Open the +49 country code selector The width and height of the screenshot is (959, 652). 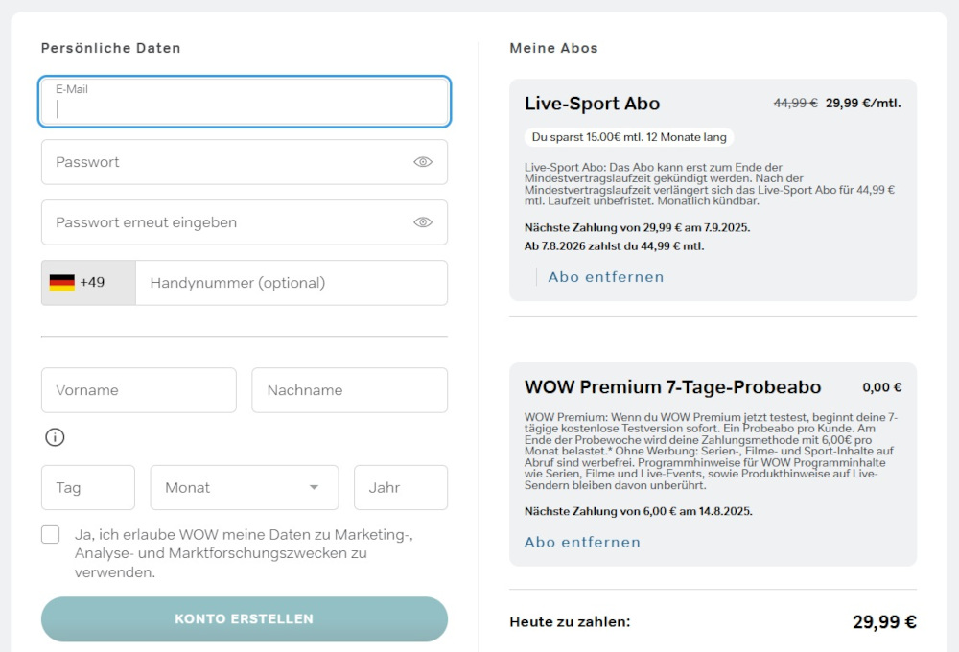[x=88, y=283]
